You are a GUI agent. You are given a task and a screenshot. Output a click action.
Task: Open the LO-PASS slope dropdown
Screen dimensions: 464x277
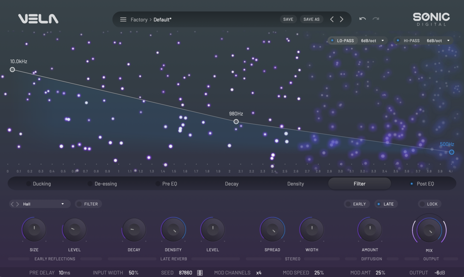[x=372, y=41]
